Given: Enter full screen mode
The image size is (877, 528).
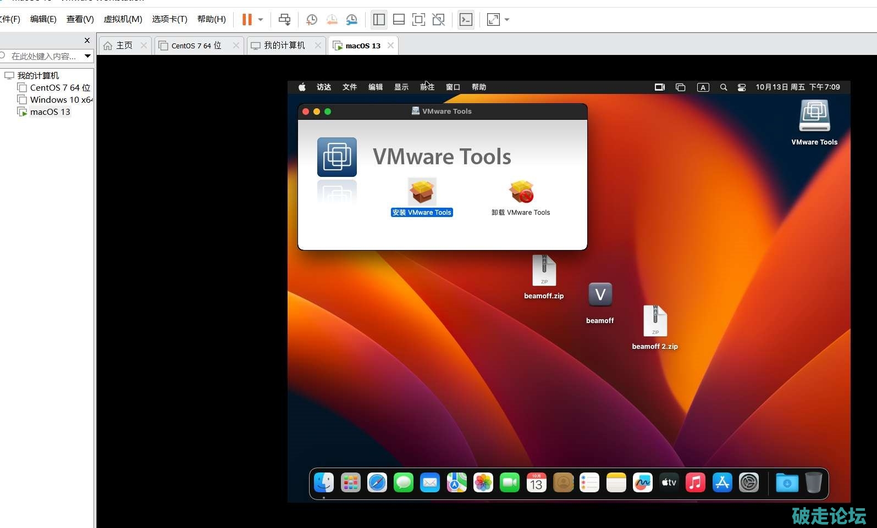Looking at the screenshot, I should (418, 20).
